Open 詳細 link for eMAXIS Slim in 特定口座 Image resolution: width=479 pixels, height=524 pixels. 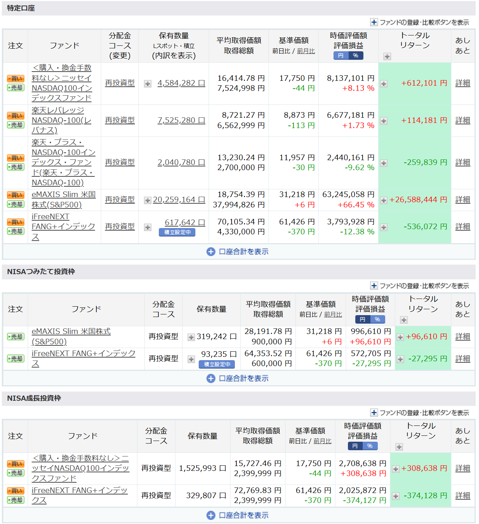(462, 200)
